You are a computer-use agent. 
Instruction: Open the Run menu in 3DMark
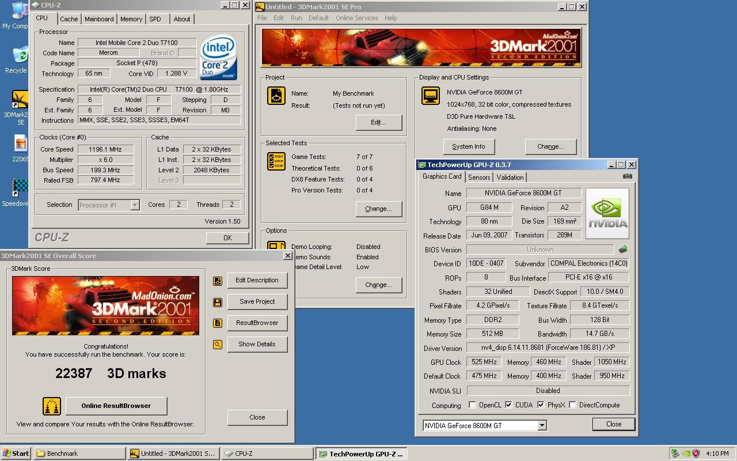pyautogui.click(x=297, y=18)
